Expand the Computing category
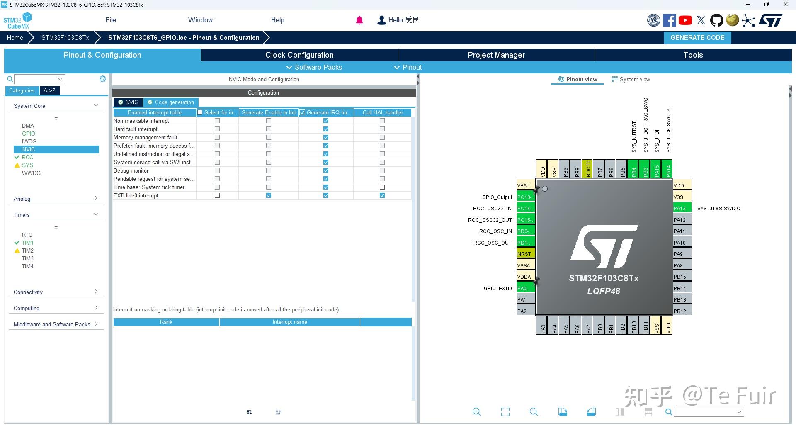Viewport: 796px width, 428px height. (96, 307)
